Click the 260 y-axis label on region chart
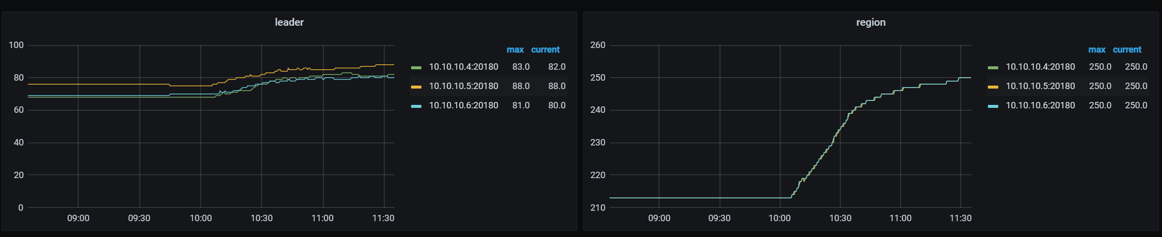The width and height of the screenshot is (1162, 237). pos(598,45)
